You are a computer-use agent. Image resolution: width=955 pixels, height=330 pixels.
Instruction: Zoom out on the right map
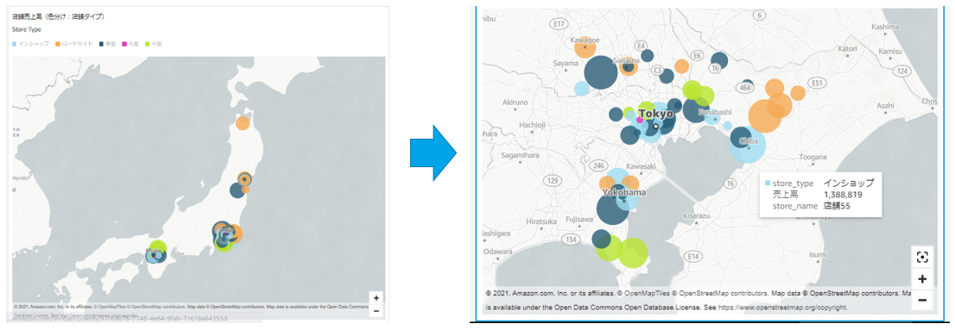pyautogui.click(x=922, y=300)
